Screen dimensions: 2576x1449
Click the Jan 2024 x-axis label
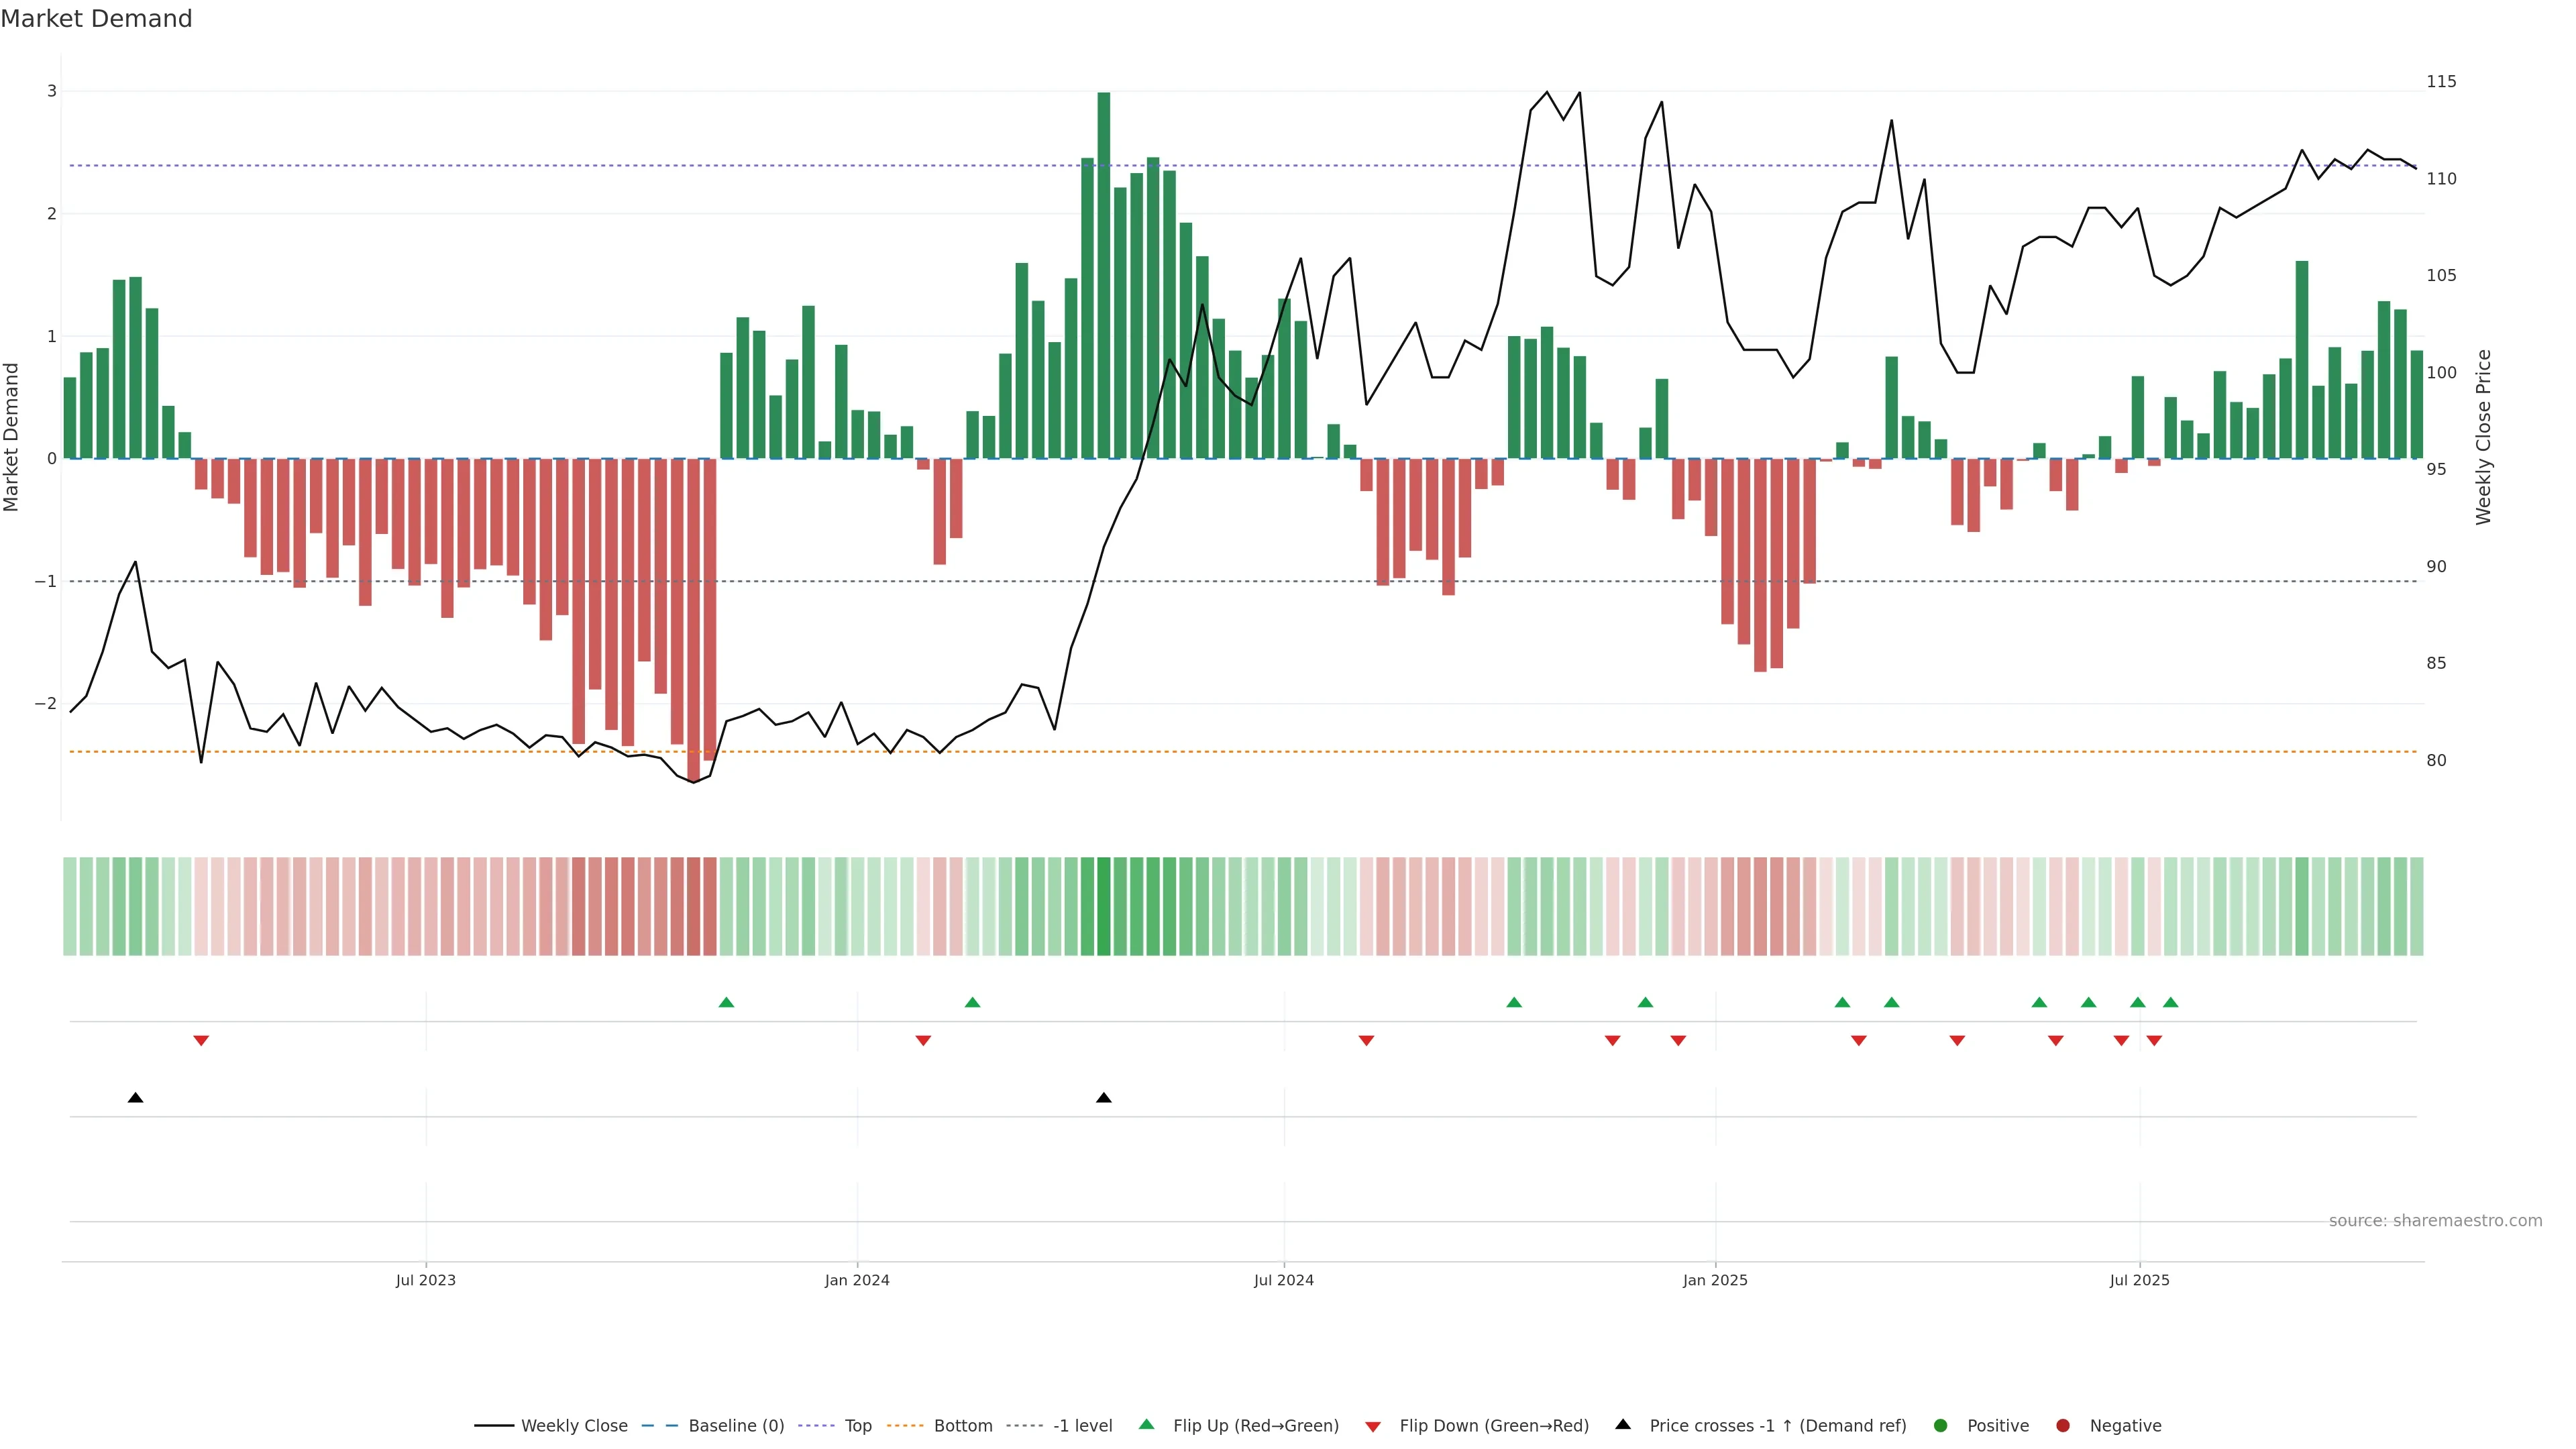point(857,1280)
